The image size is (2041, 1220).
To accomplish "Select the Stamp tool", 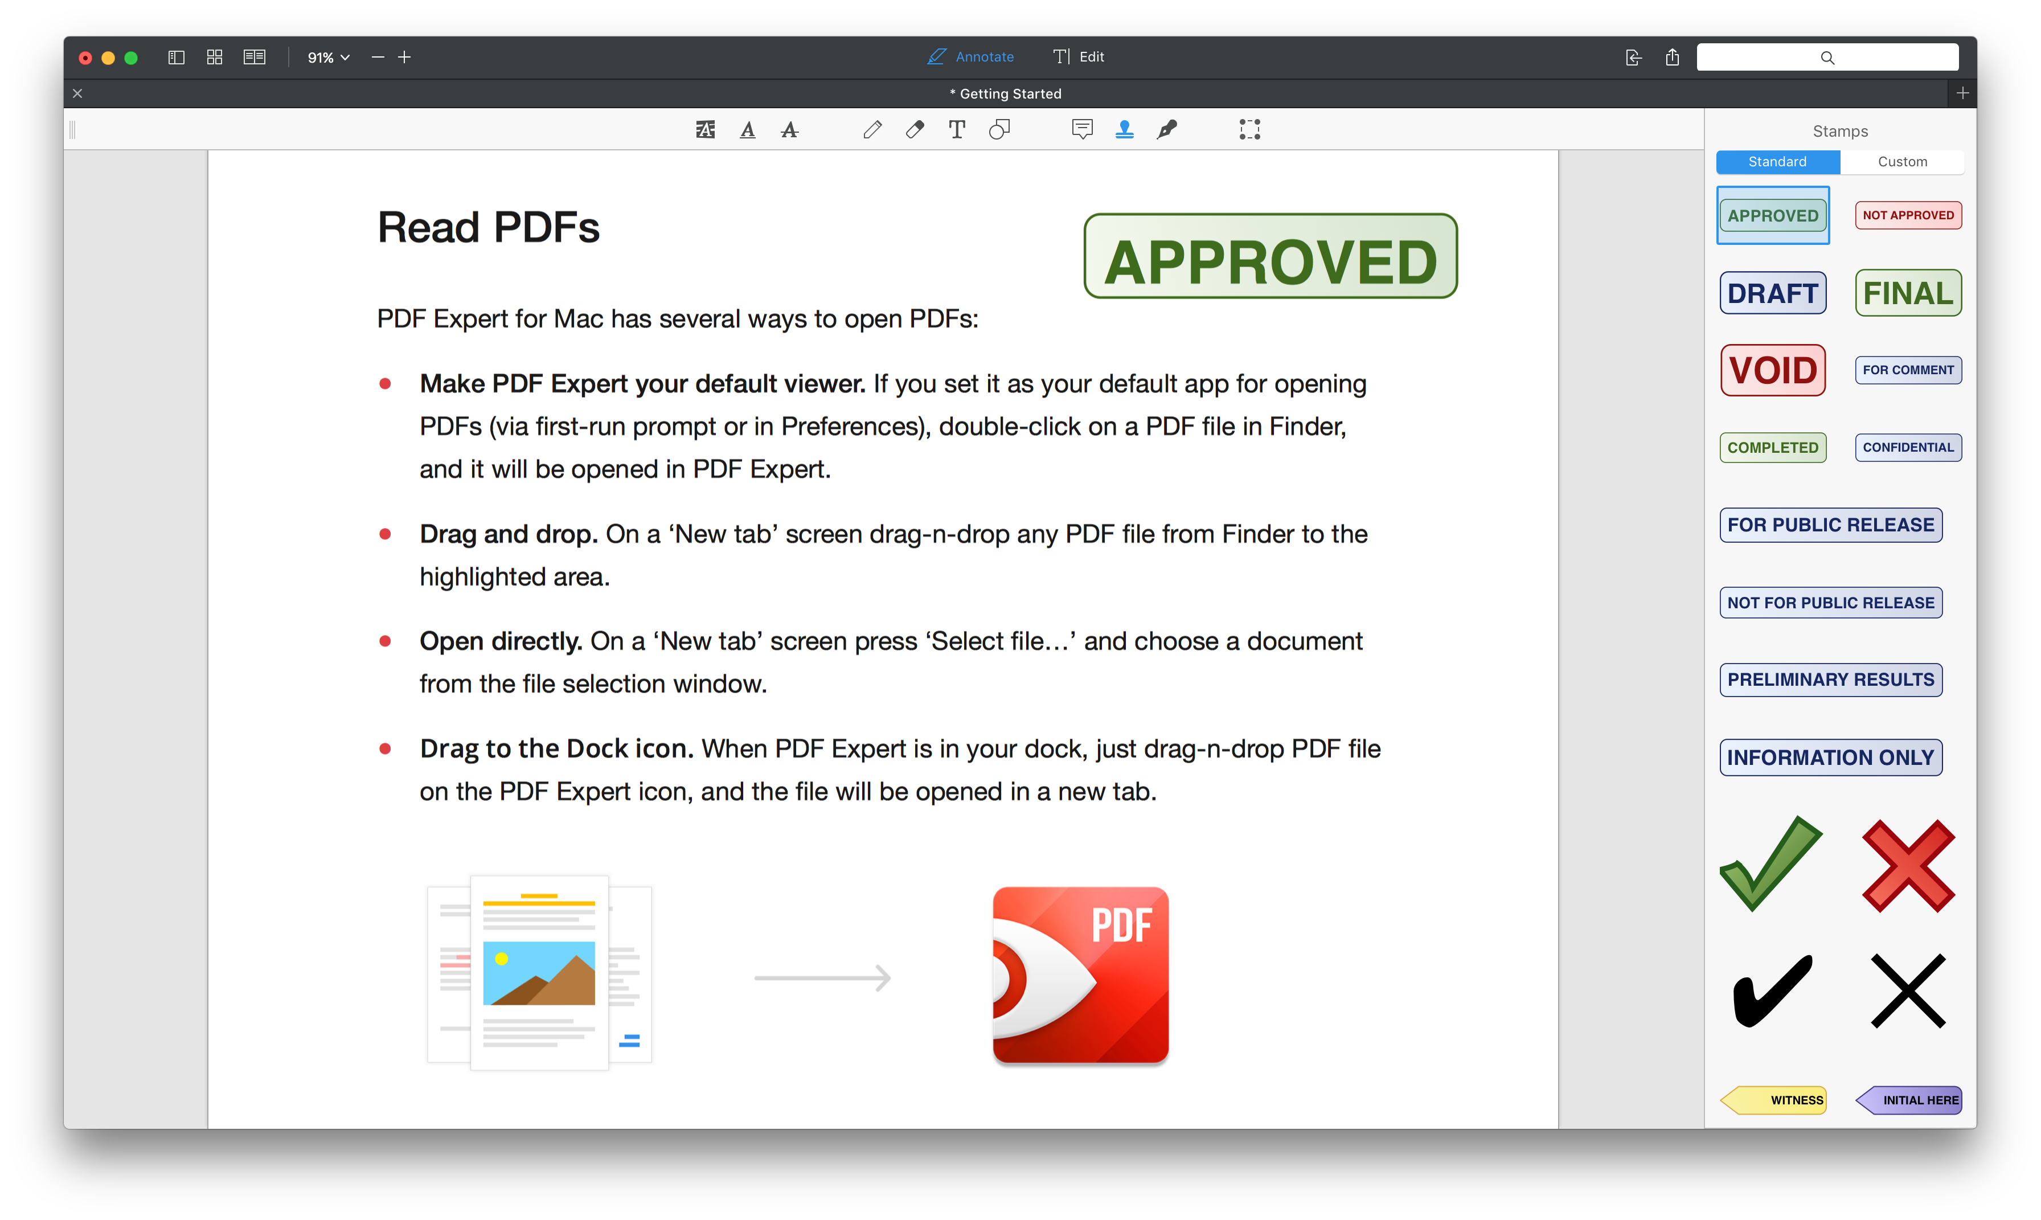I will click(1124, 129).
